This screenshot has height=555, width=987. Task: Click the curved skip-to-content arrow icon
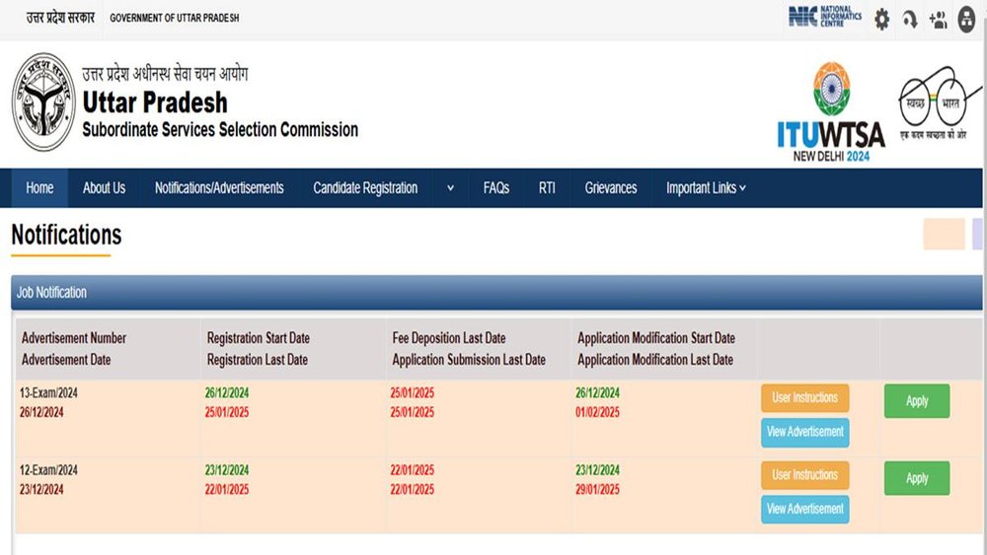pos(909,19)
